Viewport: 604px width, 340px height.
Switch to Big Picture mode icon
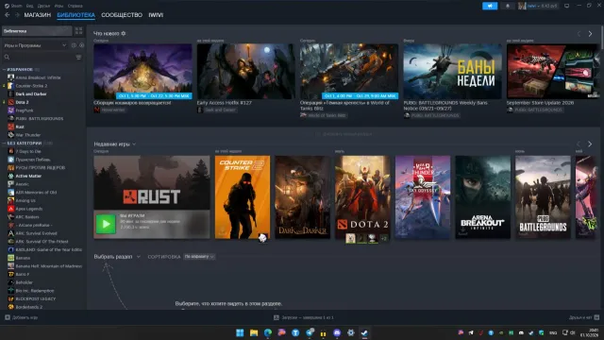point(566,6)
